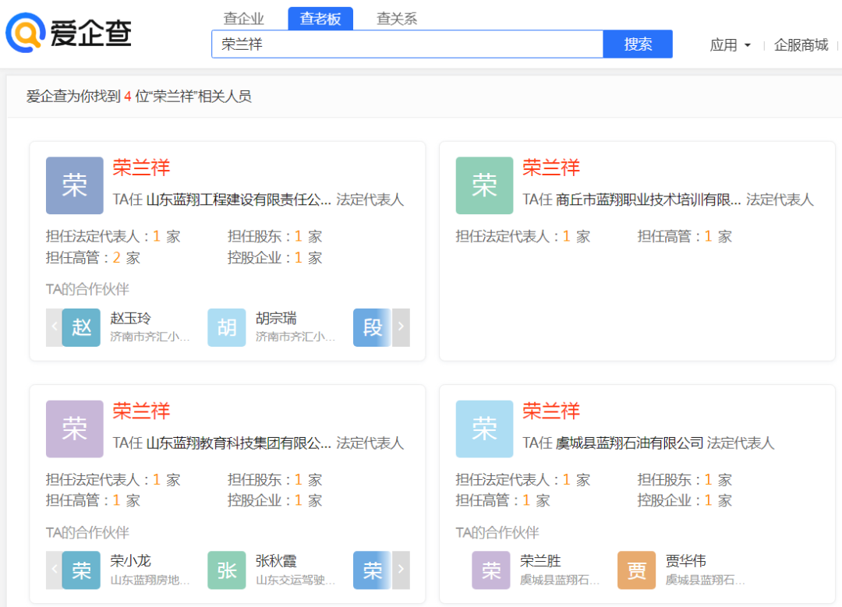Select the 查老板 tab
Screen dimensions: 842x607
tap(320, 19)
